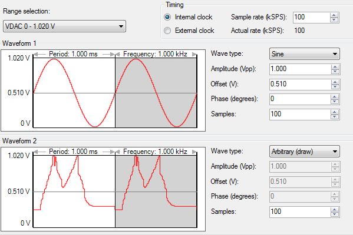The height and width of the screenshot is (235, 353).
Task: Click Waveform 2 Frequency: 1.000 kHz label
Action: pos(155,152)
